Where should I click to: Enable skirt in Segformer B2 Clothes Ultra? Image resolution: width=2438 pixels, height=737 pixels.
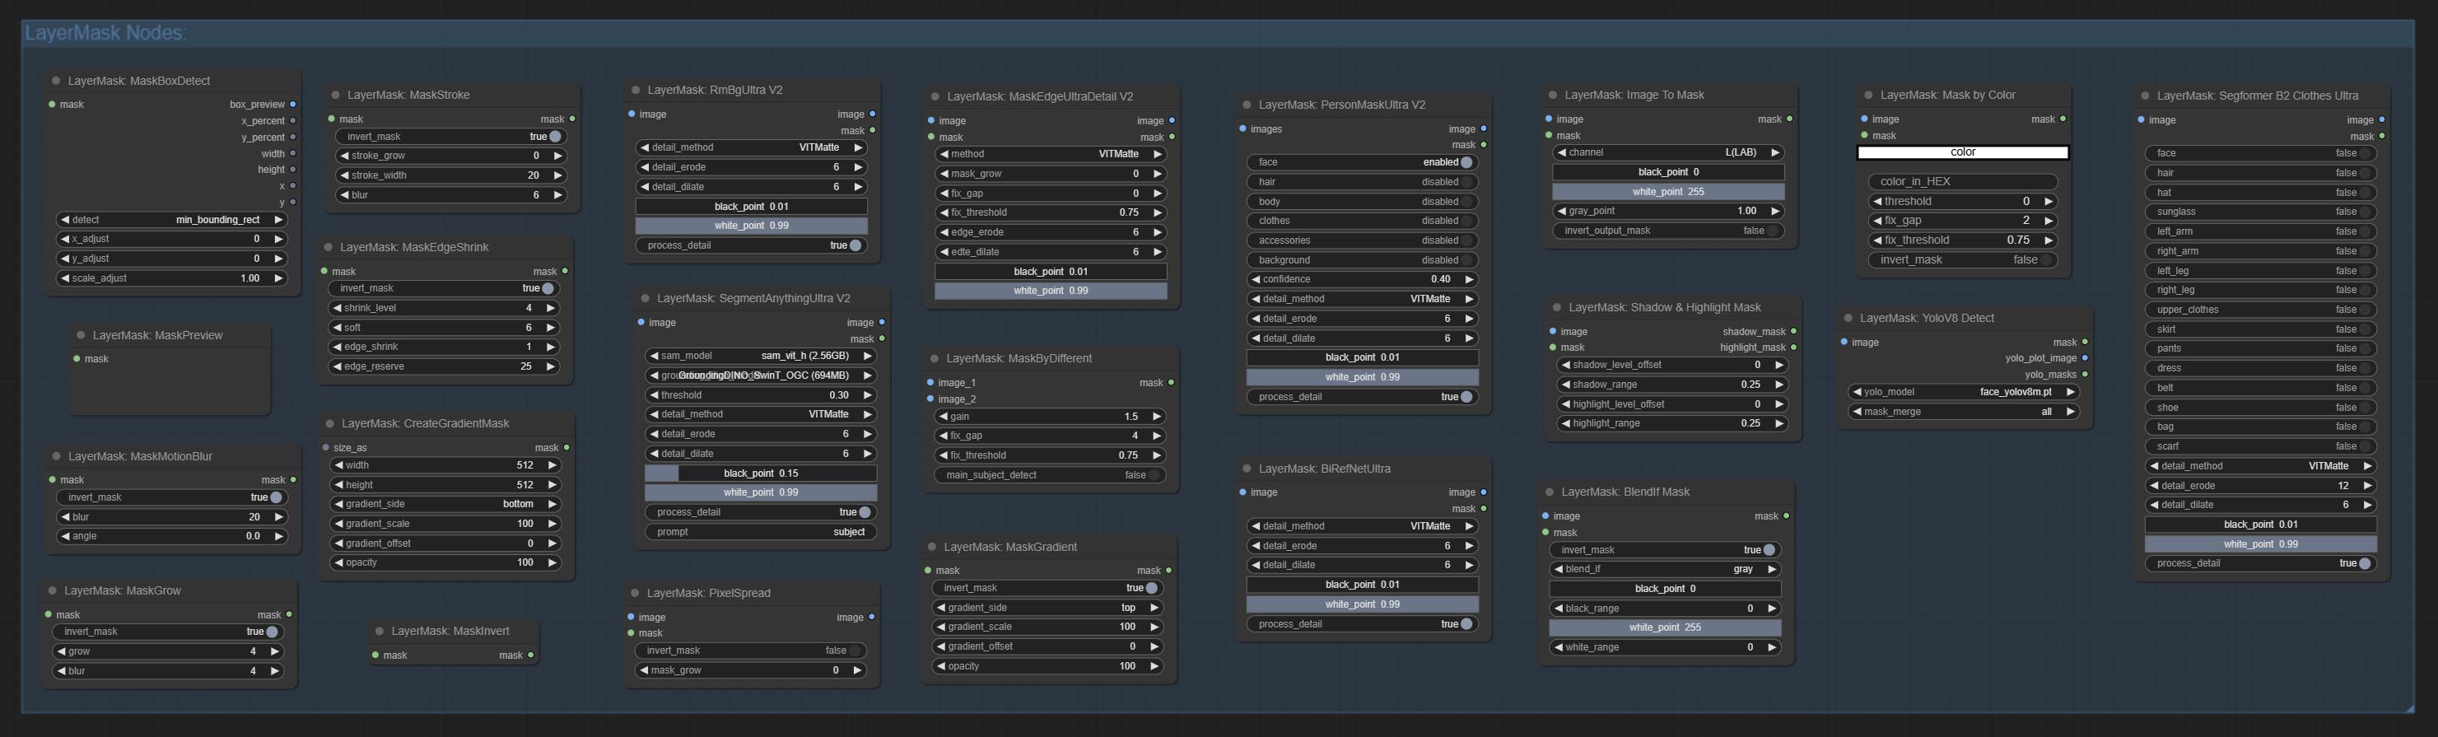click(2261, 329)
